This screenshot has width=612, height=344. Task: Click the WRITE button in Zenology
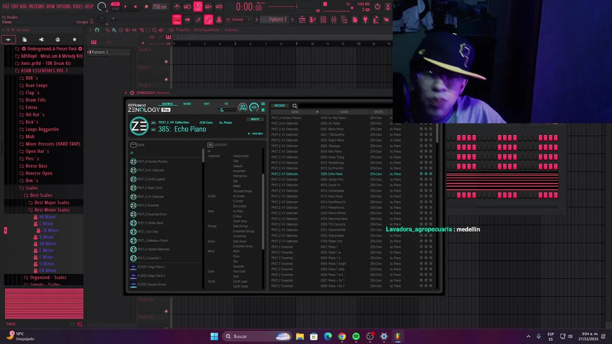255,119
